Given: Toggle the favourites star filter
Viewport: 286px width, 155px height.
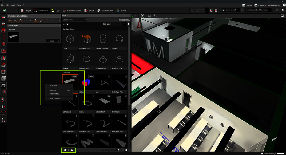Looking at the screenshot, I should click(64, 24).
